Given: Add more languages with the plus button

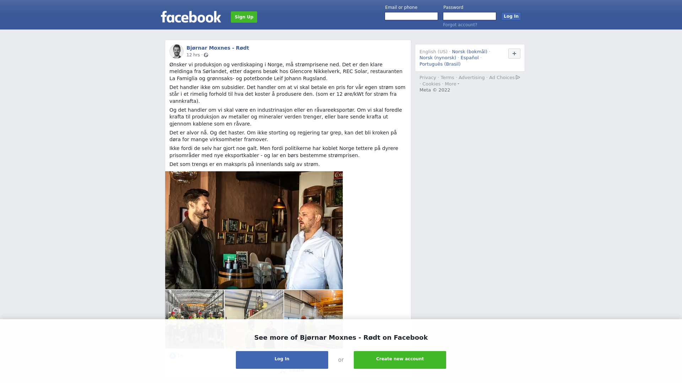Looking at the screenshot, I should coord(514,54).
